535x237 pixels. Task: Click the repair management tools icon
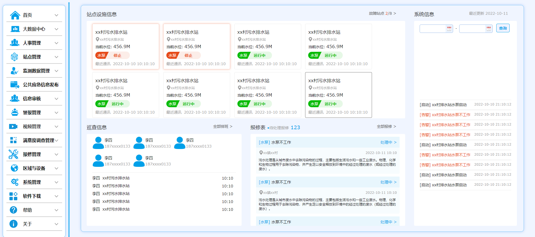13,154
